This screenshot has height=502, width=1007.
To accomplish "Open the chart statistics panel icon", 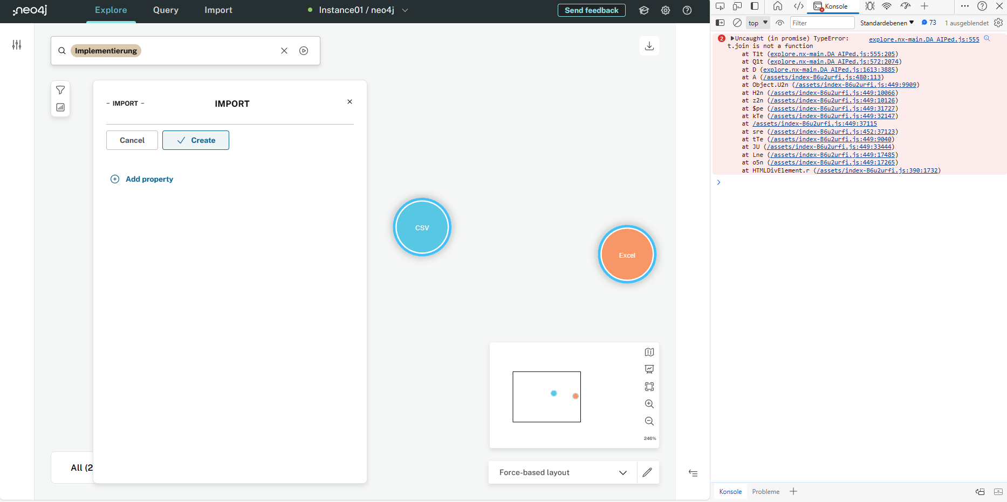I will click(60, 107).
